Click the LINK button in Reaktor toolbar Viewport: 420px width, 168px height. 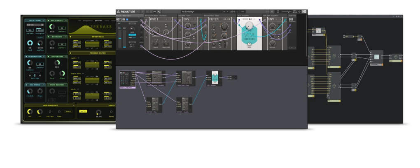point(243,12)
